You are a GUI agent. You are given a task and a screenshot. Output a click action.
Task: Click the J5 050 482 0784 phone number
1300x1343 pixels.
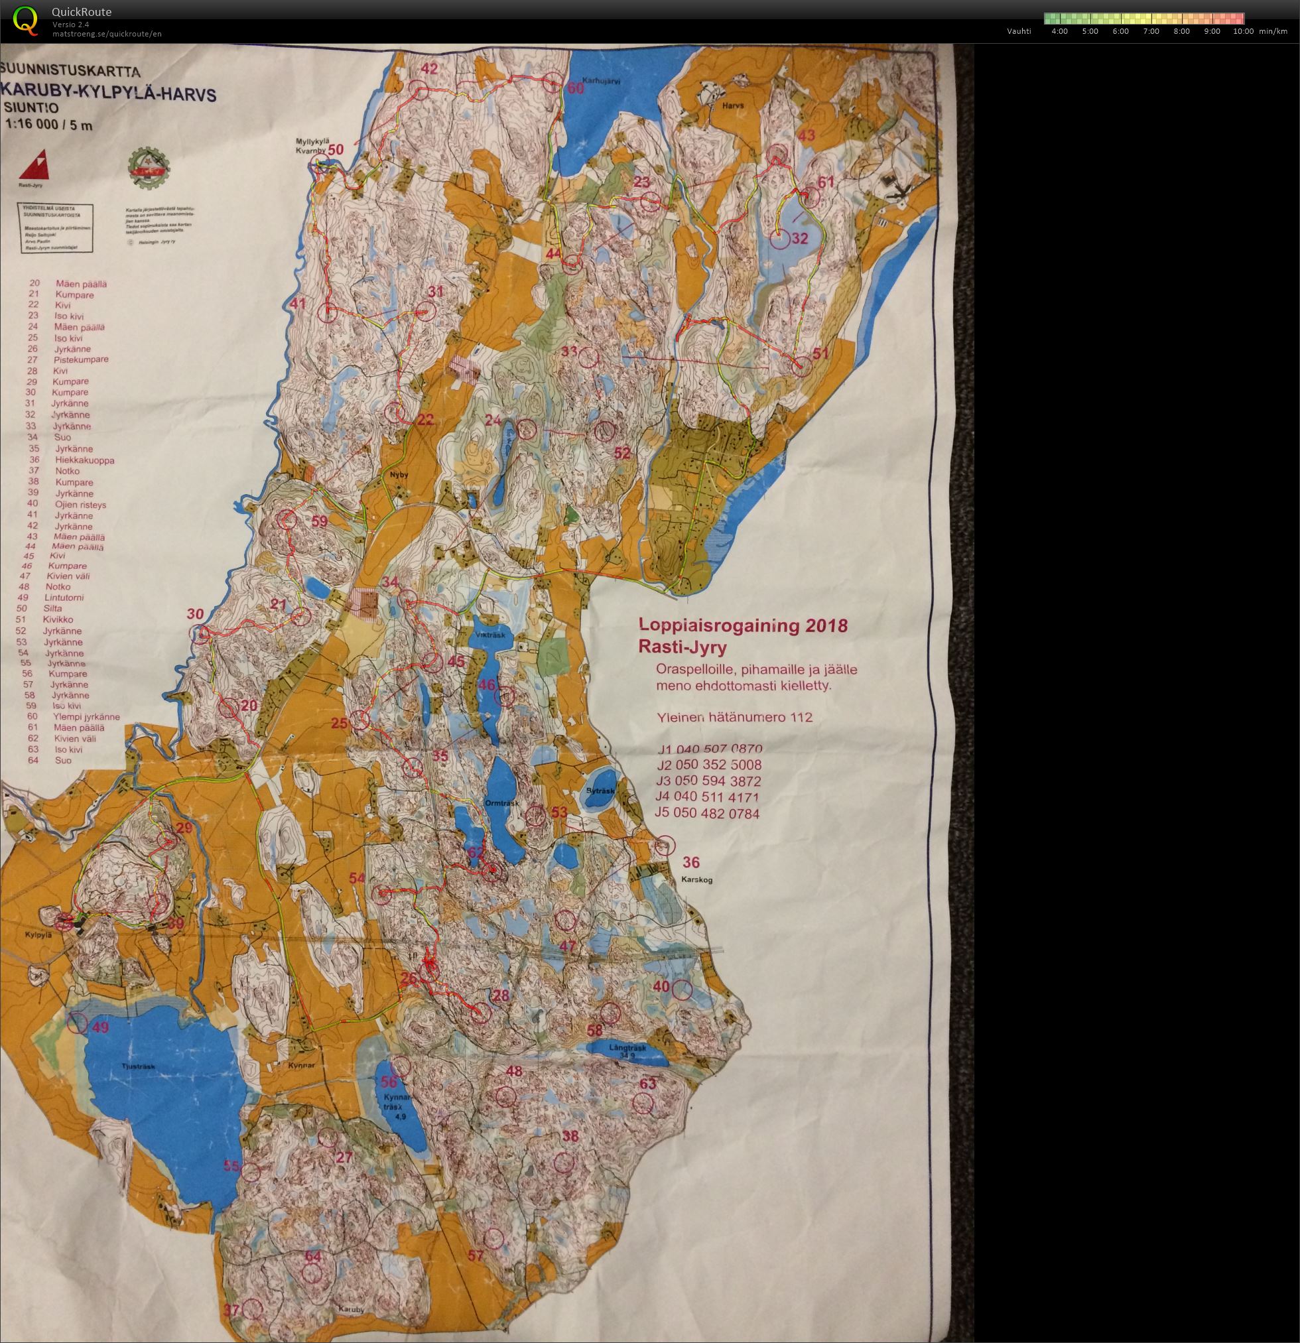coord(707,813)
